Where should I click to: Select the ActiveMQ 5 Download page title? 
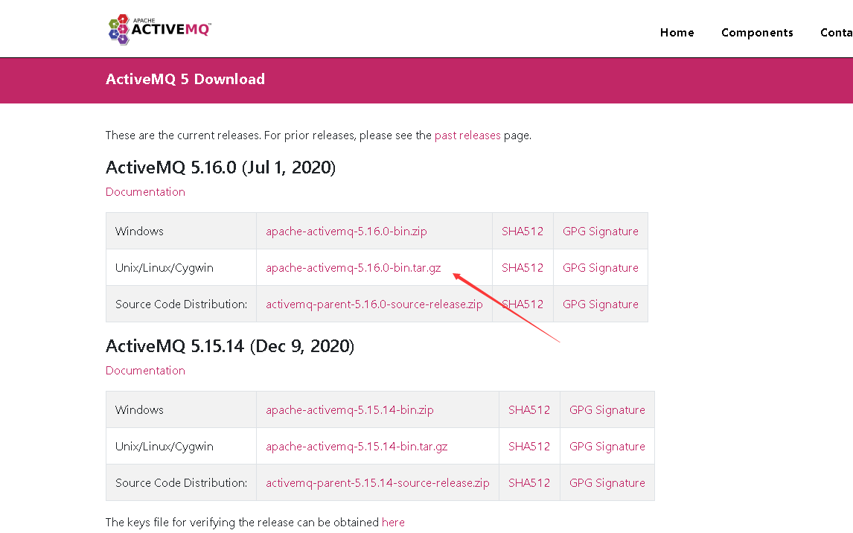click(185, 80)
